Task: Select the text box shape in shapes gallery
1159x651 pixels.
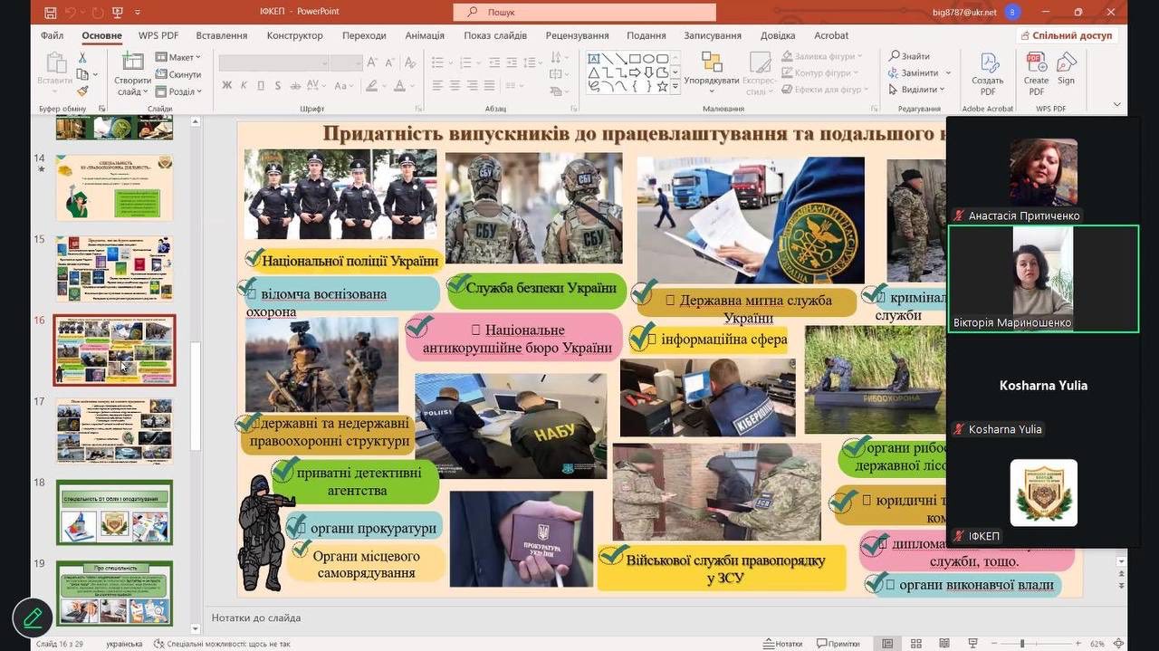Action: 594,59
